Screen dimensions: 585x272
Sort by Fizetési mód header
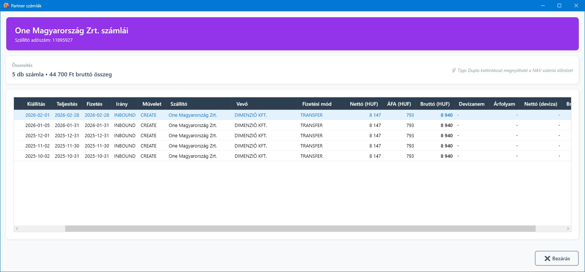pos(317,104)
